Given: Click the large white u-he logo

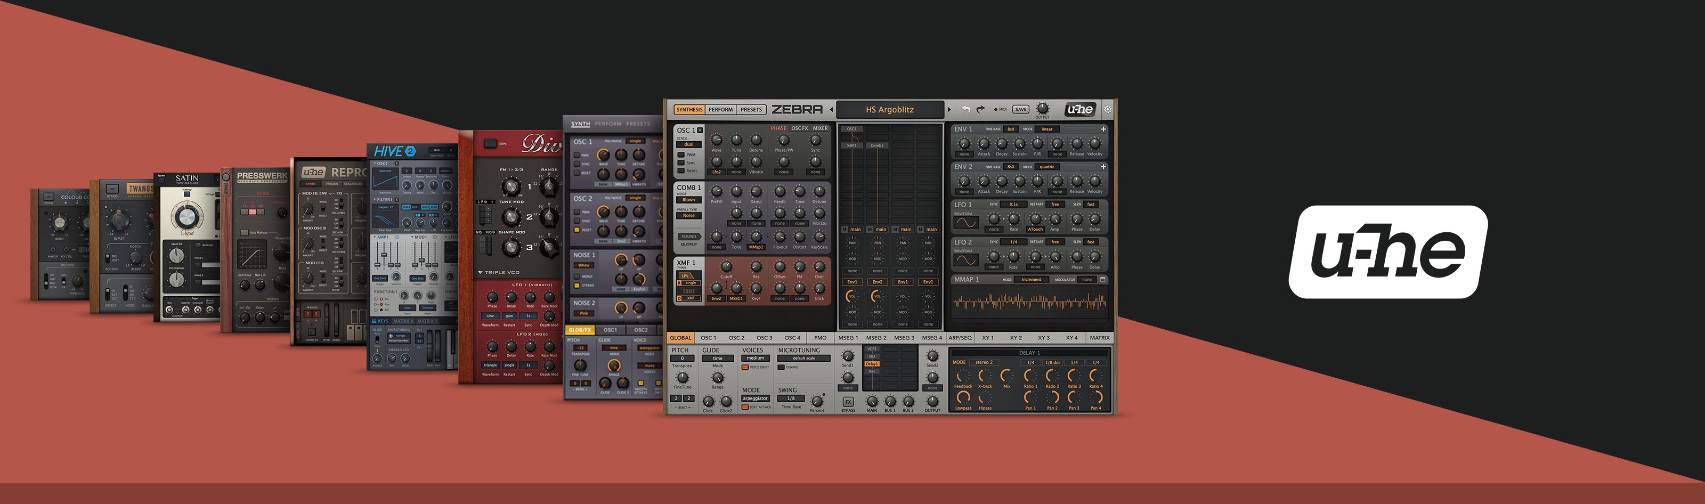Looking at the screenshot, I should pos(1388,252).
